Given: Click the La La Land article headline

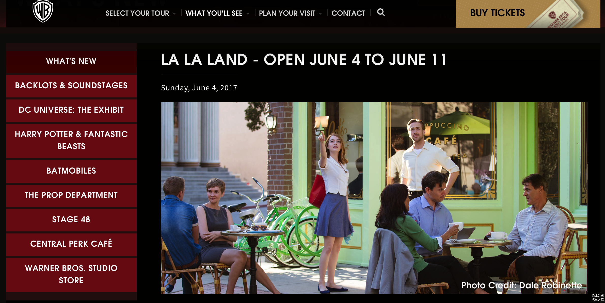Looking at the screenshot, I should pyautogui.click(x=304, y=60).
